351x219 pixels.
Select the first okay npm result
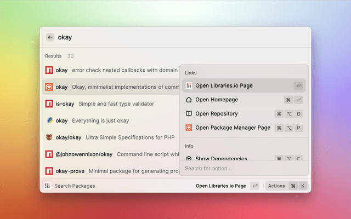(x=110, y=70)
